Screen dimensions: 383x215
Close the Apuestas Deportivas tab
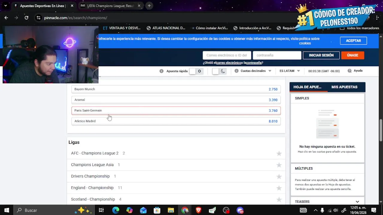point(72,6)
